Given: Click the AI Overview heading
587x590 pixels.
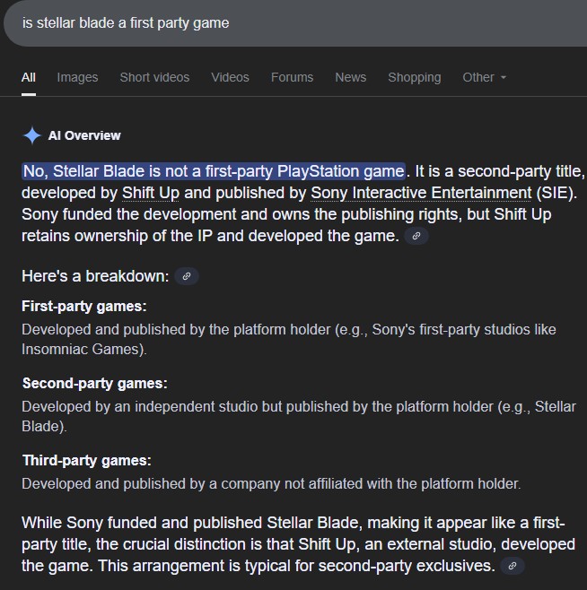Looking at the screenshot, I should click(x=84, y=135).
